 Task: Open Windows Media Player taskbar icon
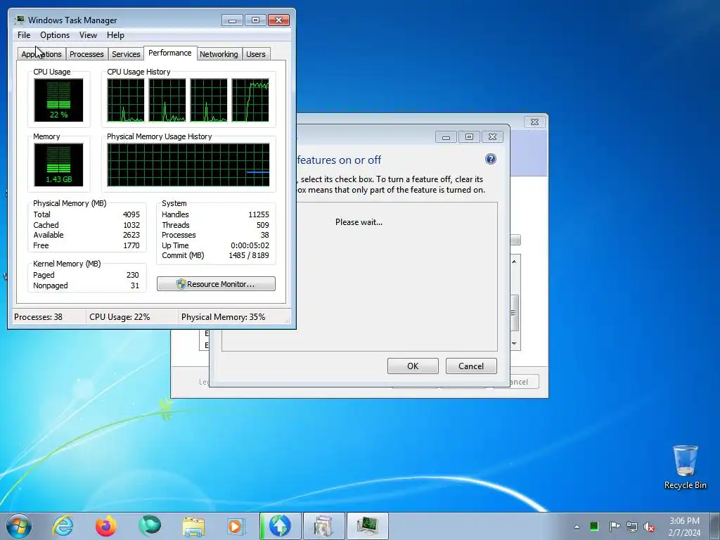236,526
